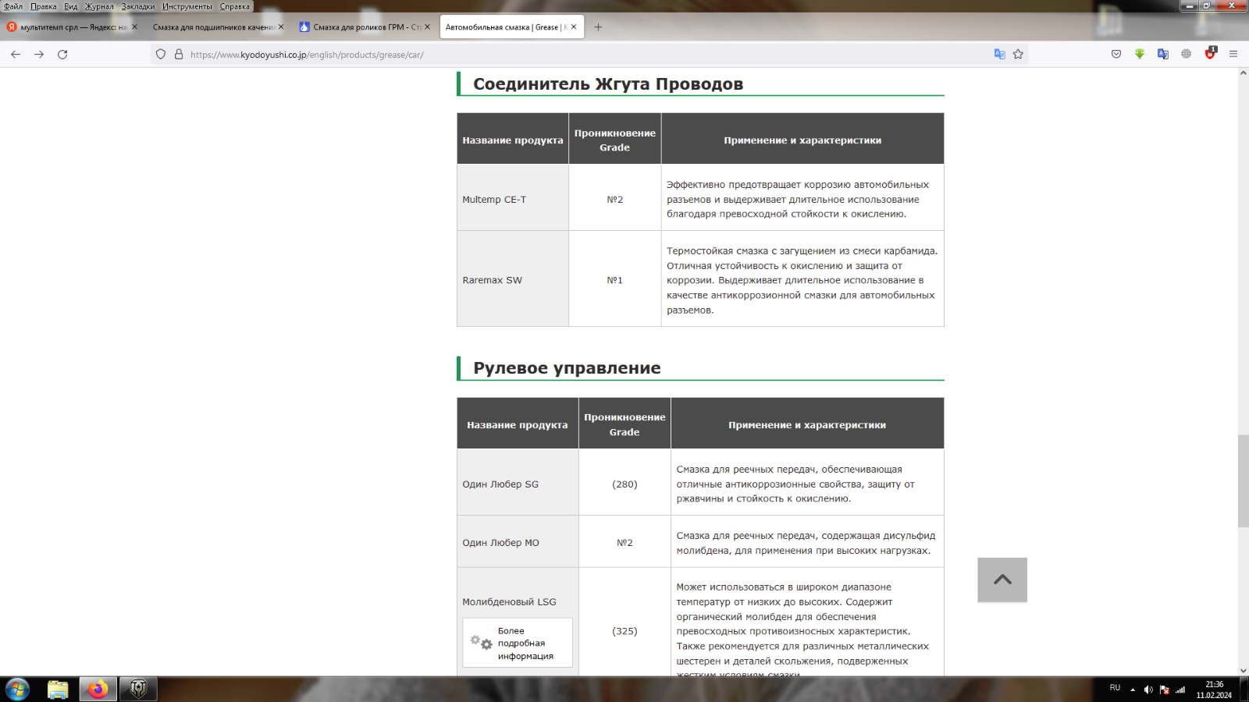Select the Автомобильная смазка Grease tab

click(512, 27)
